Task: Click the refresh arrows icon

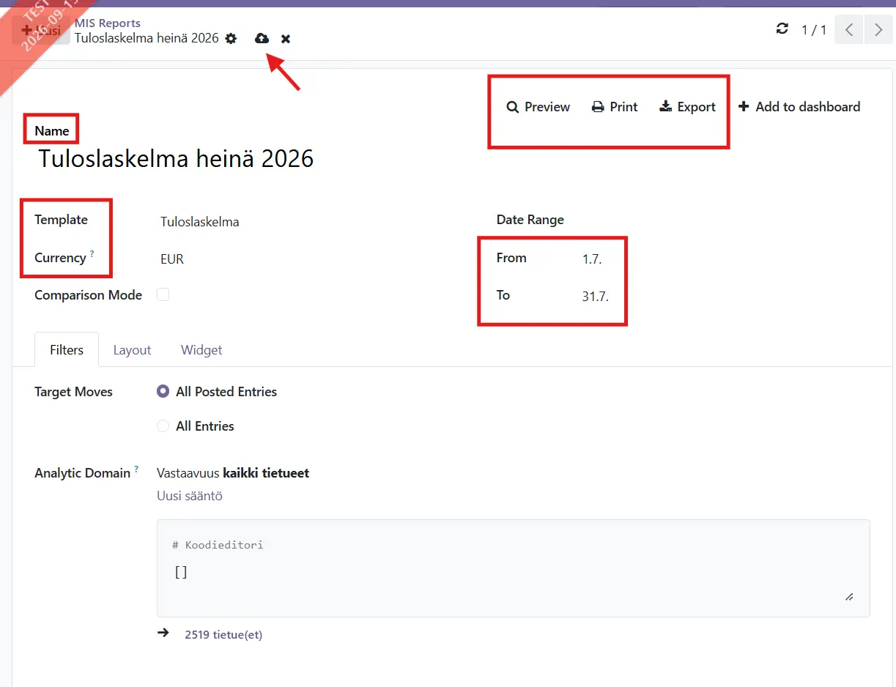Action: [x=782, y=29]
